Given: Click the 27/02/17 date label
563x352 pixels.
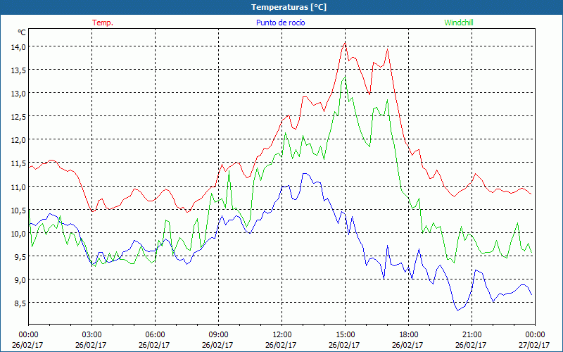Looking at the screenshot, I should click(534, 345).
